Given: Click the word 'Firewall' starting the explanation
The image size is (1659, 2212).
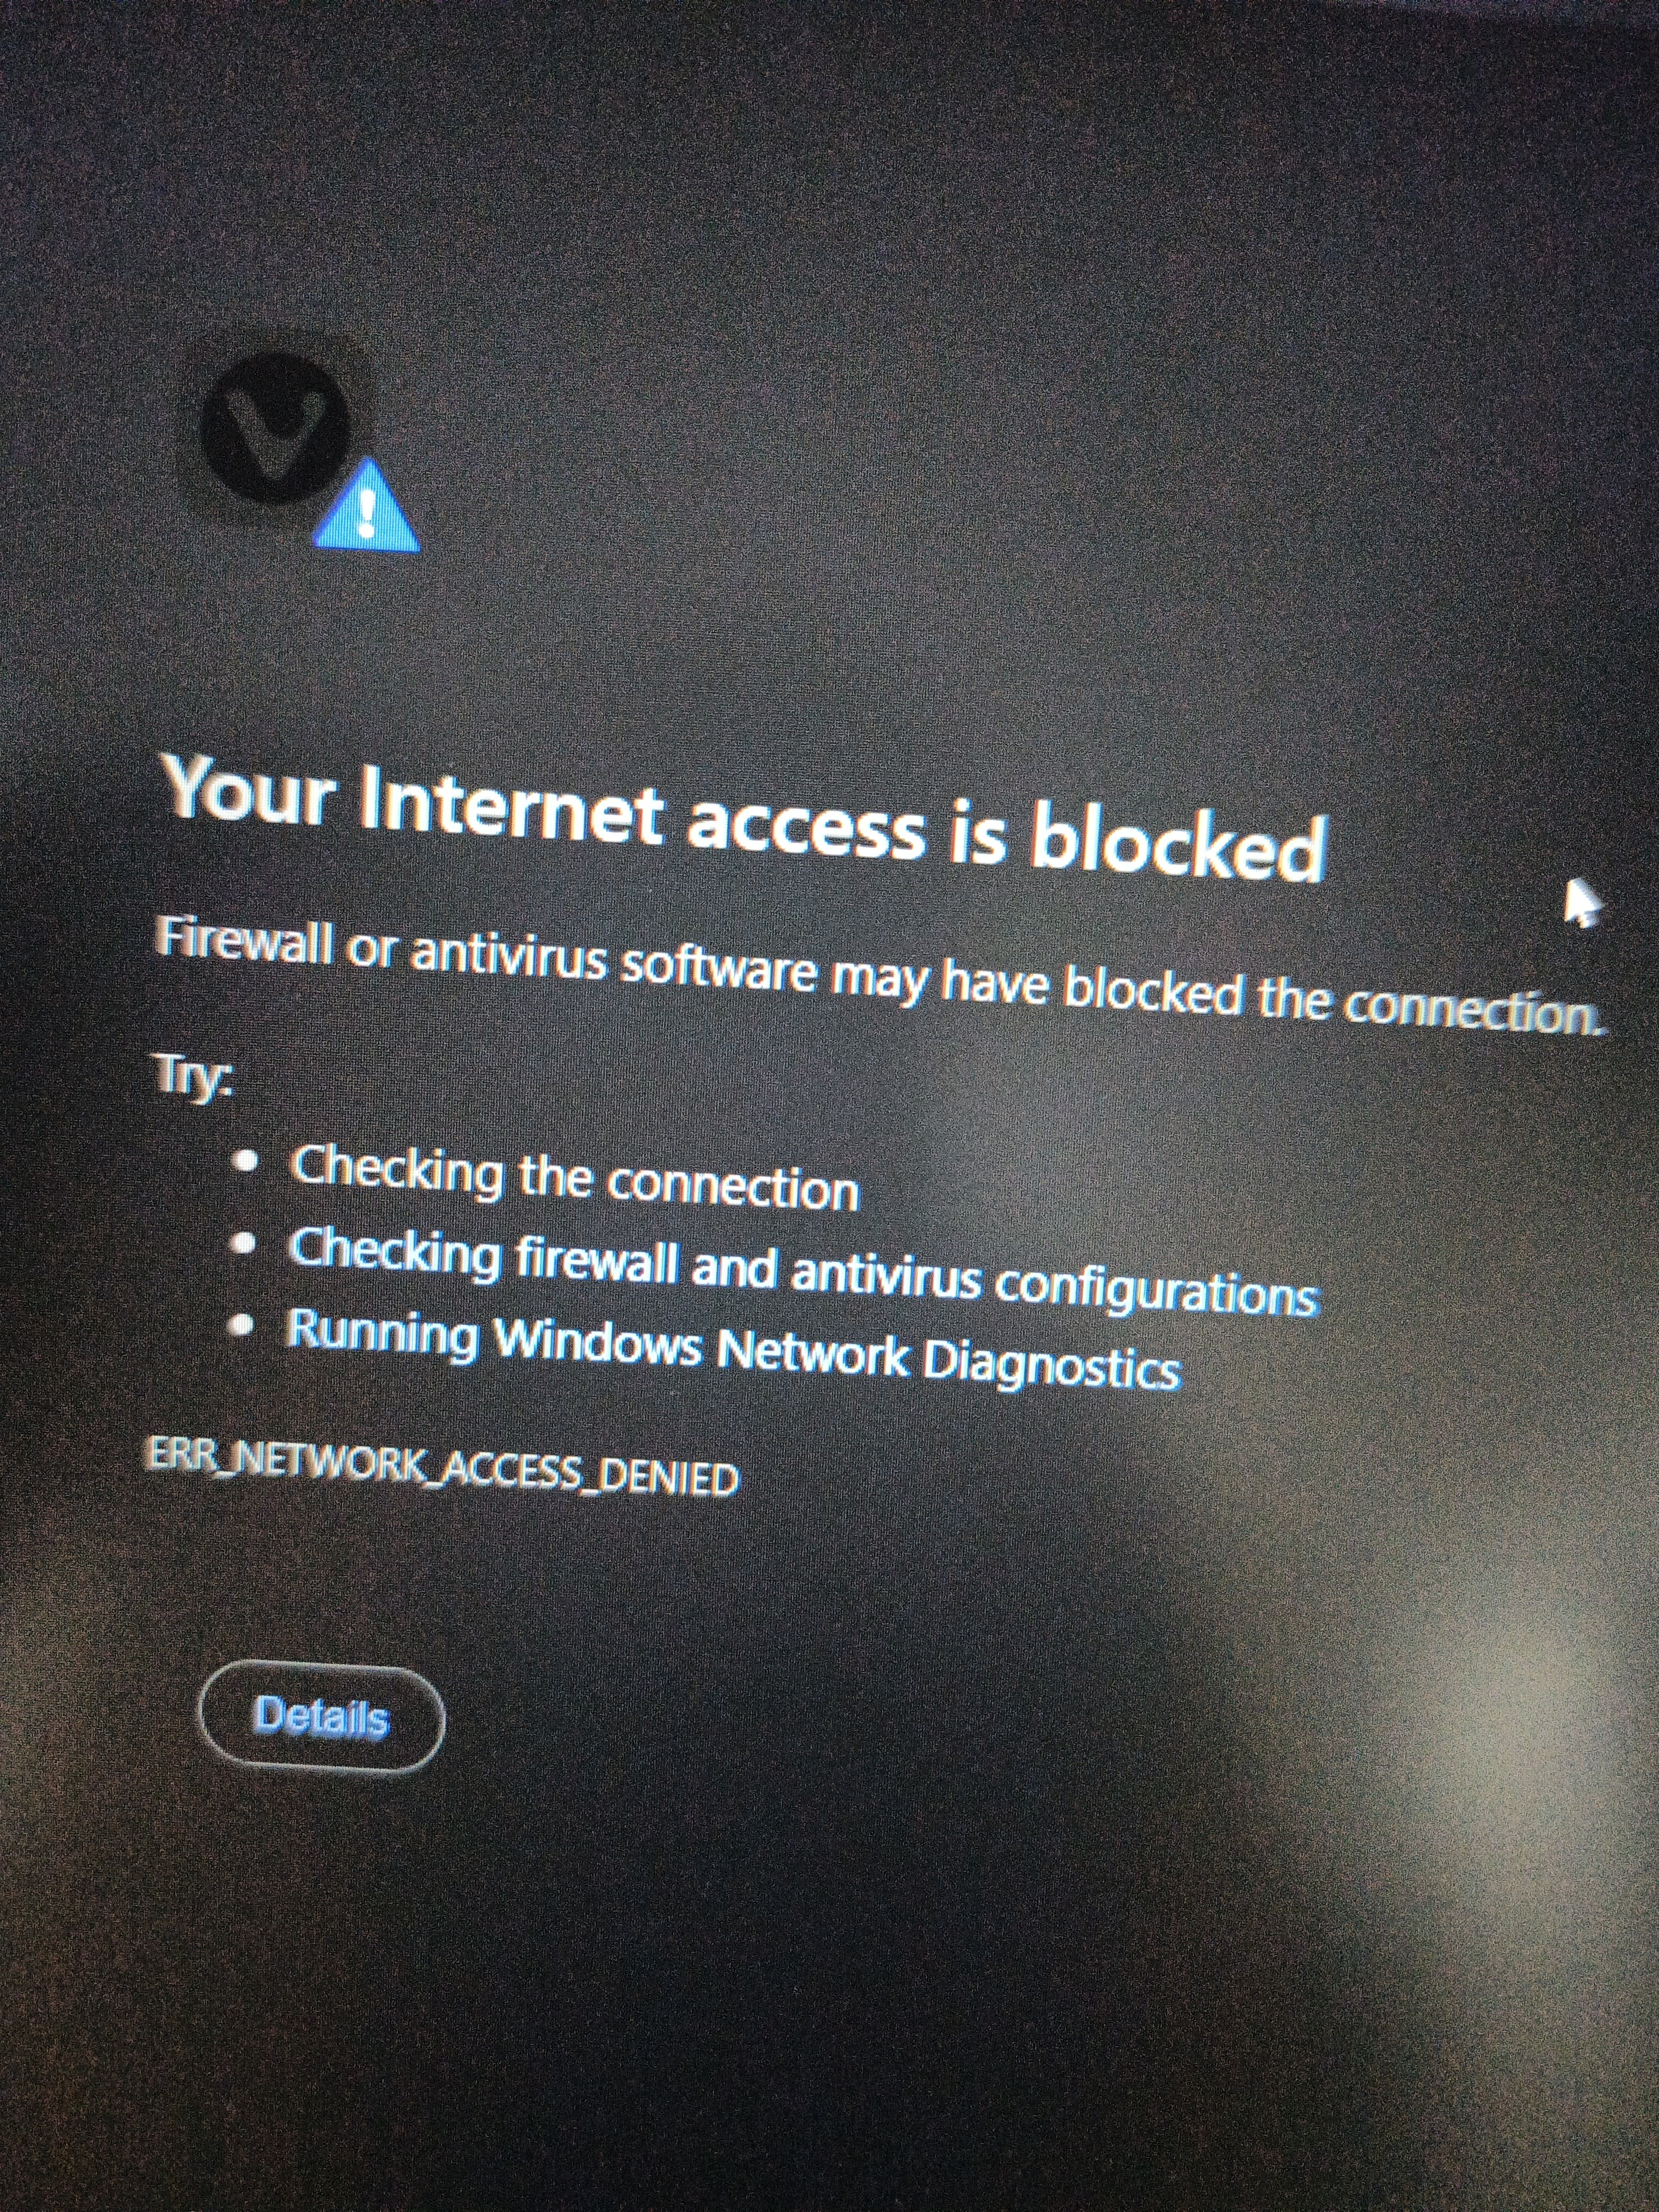Looking at the screenshot, I should (243, 943).
